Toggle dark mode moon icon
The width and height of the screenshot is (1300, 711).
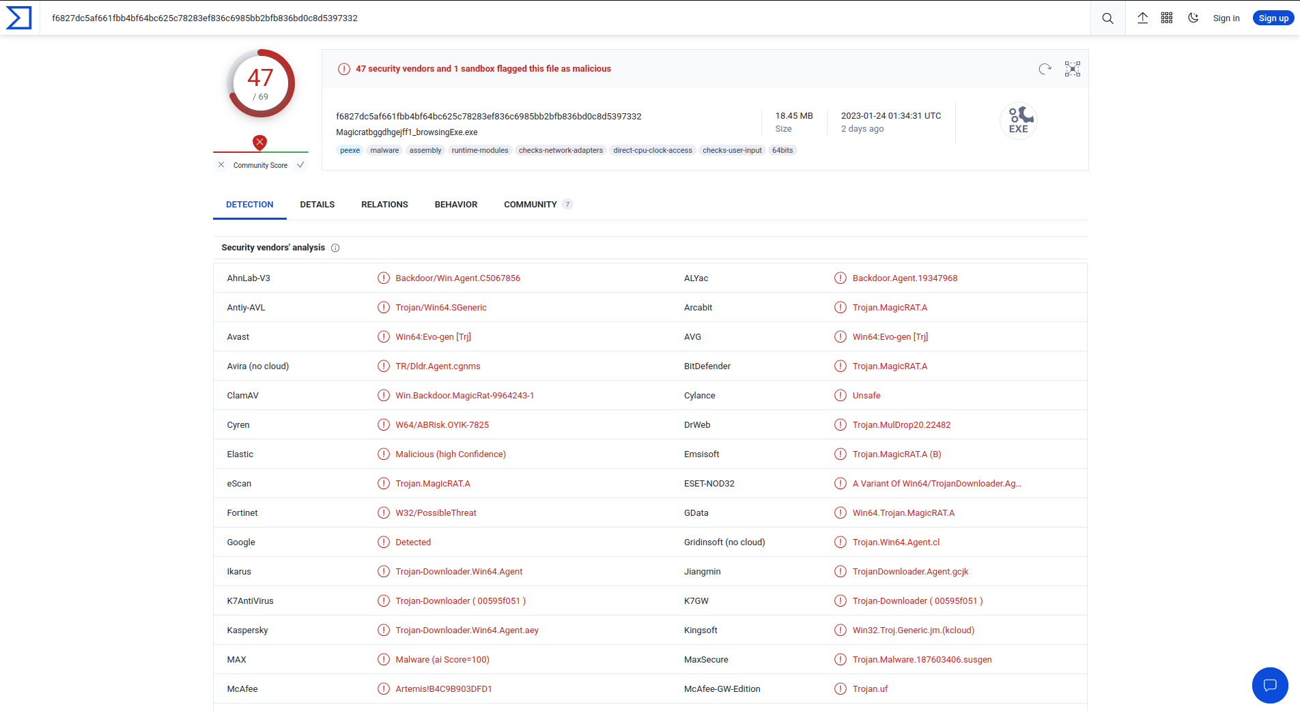click(x=1193, y=18)
